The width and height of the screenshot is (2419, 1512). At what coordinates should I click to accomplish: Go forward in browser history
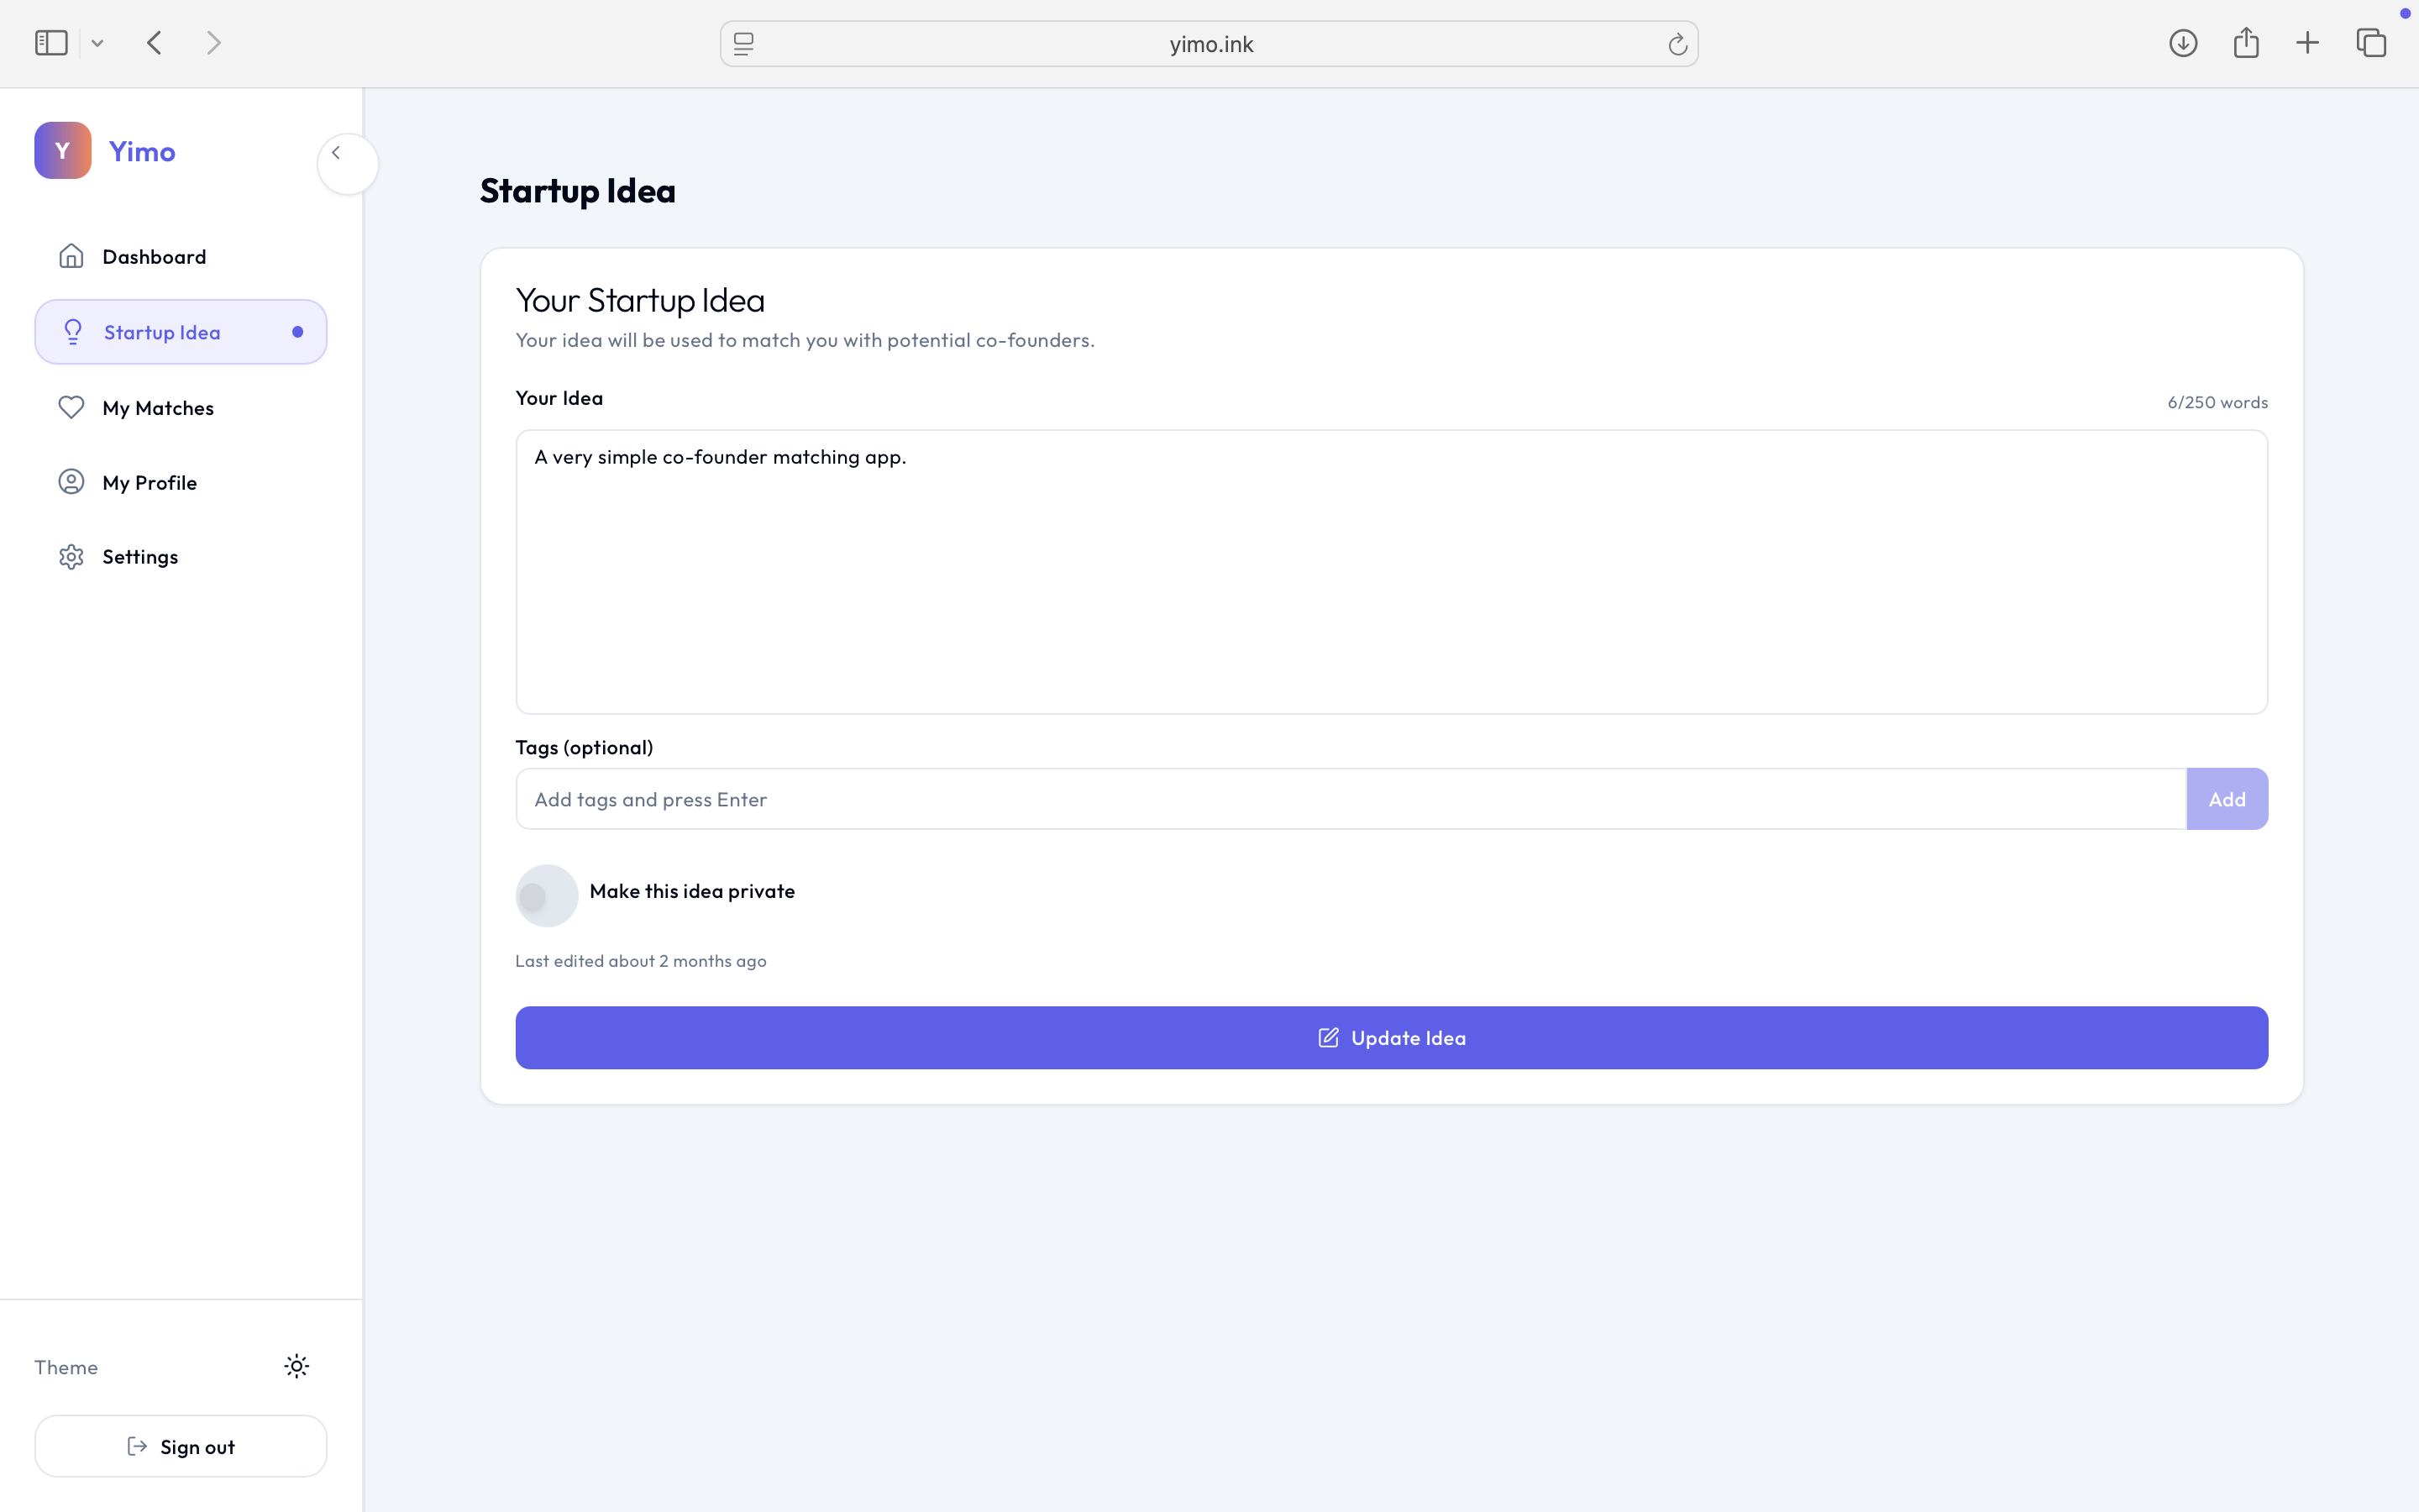pyautogui.click(x=213, y=43)
